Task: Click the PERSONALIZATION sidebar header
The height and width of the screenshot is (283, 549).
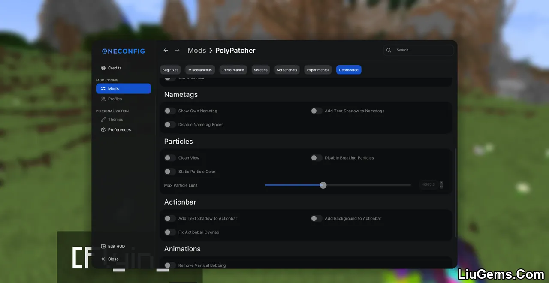Action: pyautogui.click(x=112, y=111)
